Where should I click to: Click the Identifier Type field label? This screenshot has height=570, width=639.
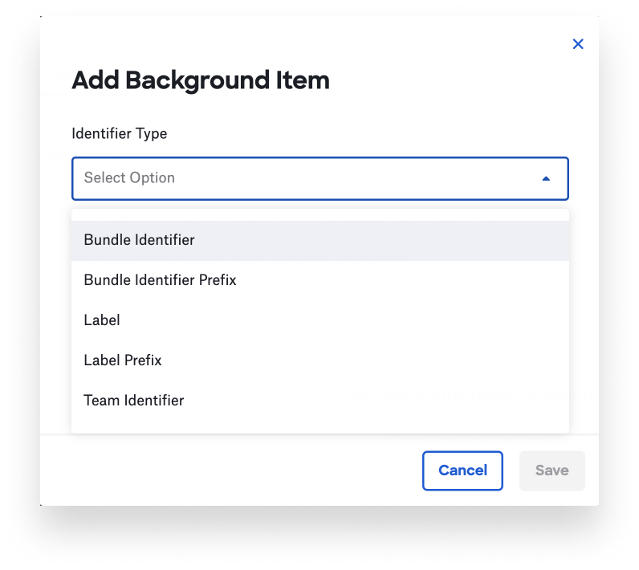tap(120, 133)
